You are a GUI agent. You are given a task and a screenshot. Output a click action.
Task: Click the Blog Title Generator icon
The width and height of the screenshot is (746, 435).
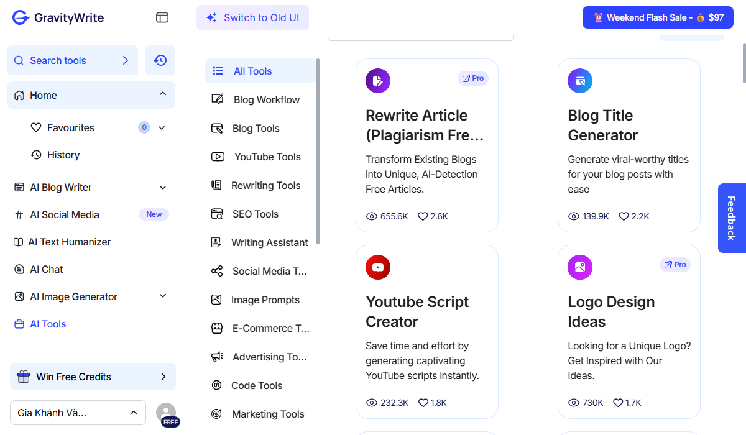(580, 81)
